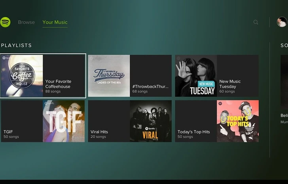The width and height of the screenshot is (288, 184).
Task: Open the TGIF cover art
Action: 64,121
